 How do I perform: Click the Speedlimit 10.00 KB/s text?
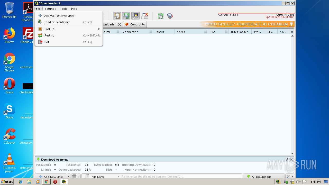tap(280, 17)
